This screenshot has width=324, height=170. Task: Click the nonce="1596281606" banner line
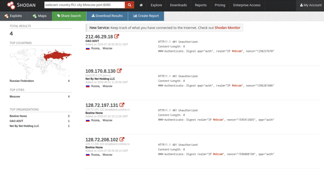[216, 86]
